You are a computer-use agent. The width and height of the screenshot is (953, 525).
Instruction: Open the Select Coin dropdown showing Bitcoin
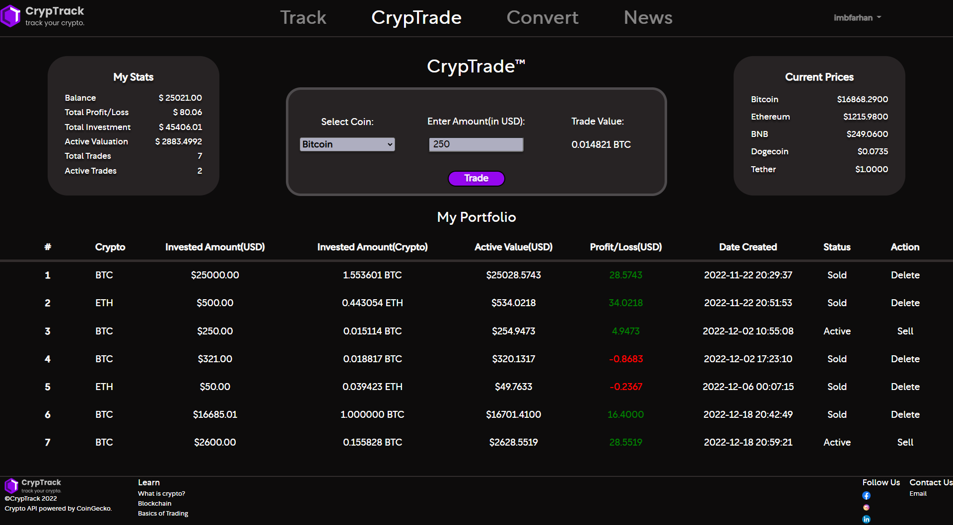tap(347, 144)
